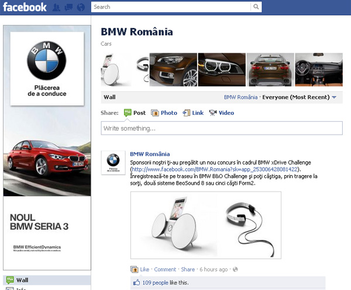This screenshot has height=290, width=351.
Task: Open the notifications globe icon
Action: click(x=81, y=8)
